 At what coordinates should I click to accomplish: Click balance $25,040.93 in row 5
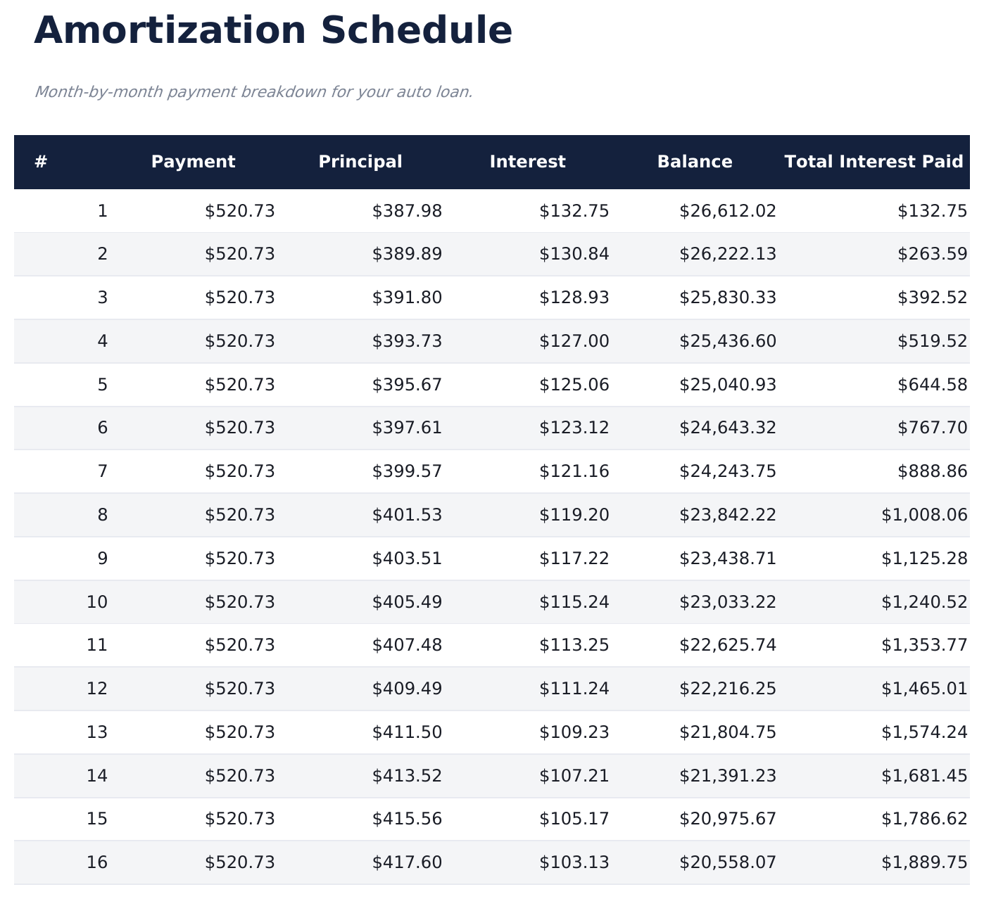pyautogui.click(x=727, y=385)
